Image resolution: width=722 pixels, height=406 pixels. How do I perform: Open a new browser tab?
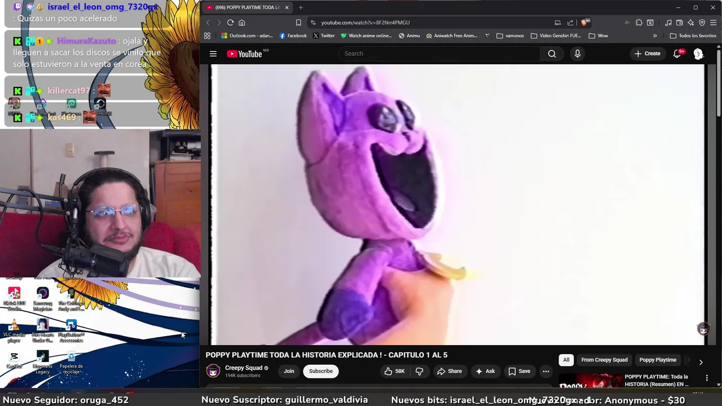[301, 7]
